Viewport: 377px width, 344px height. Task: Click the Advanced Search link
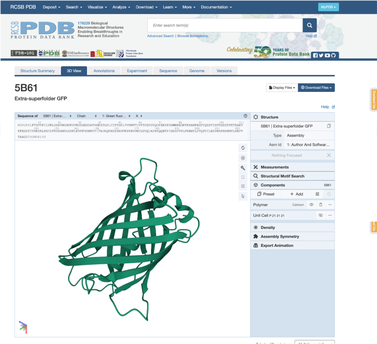point(161,36)
